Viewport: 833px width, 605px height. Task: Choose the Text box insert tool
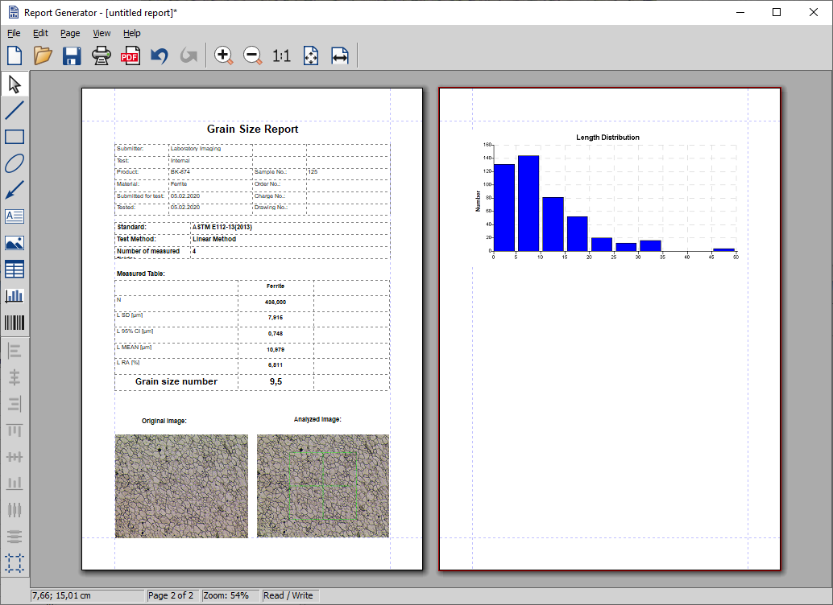15,216
